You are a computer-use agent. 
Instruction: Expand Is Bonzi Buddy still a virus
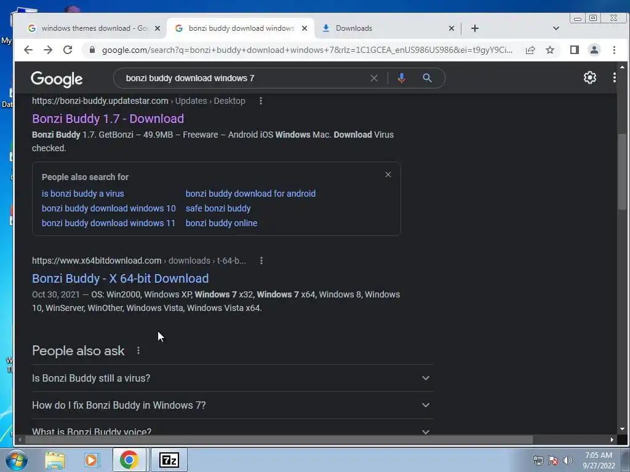tap(232, 378)
